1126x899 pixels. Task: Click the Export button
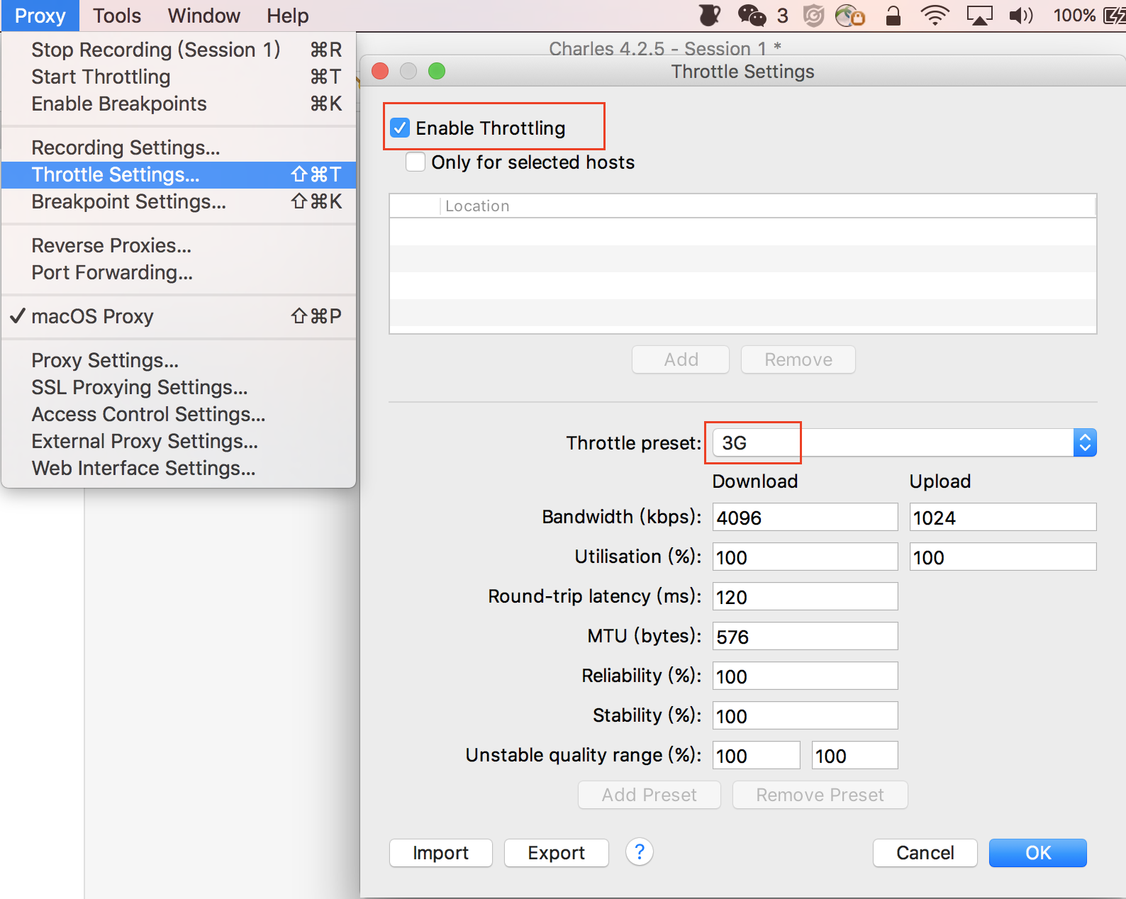coord(557,853)
